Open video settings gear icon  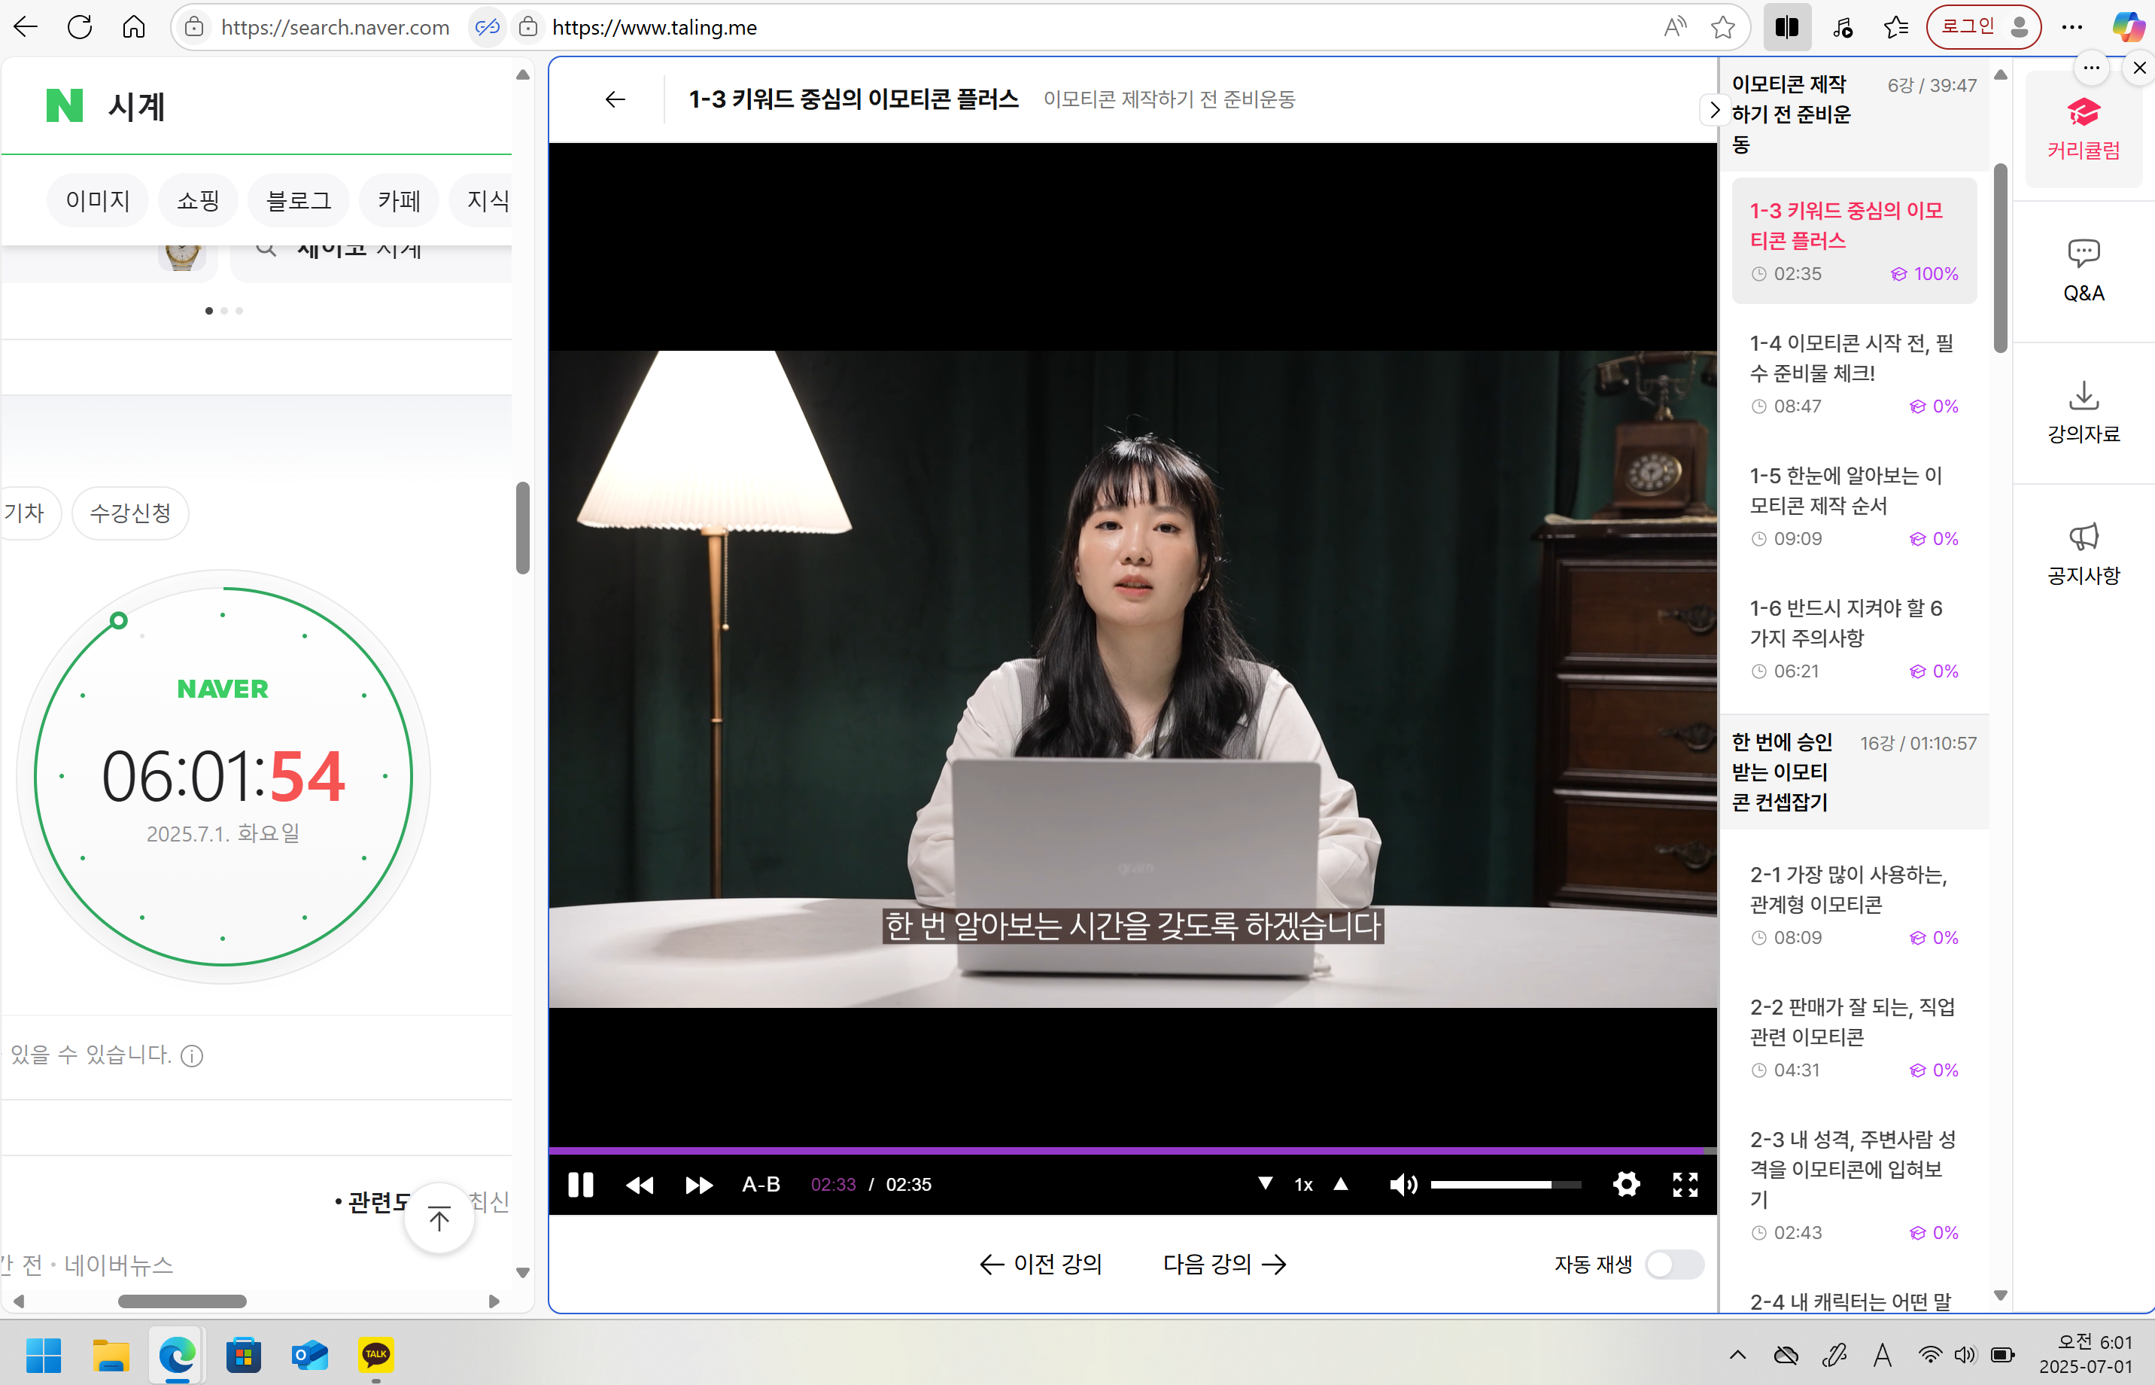point(1625,1185)
